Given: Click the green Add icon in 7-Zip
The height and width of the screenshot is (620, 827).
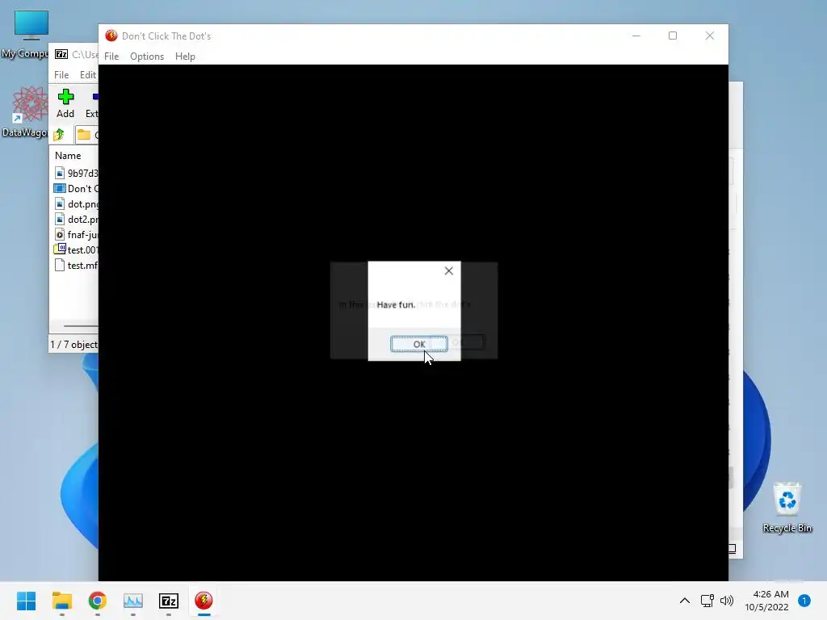Looking at the screenshot, I should [65, 97].
